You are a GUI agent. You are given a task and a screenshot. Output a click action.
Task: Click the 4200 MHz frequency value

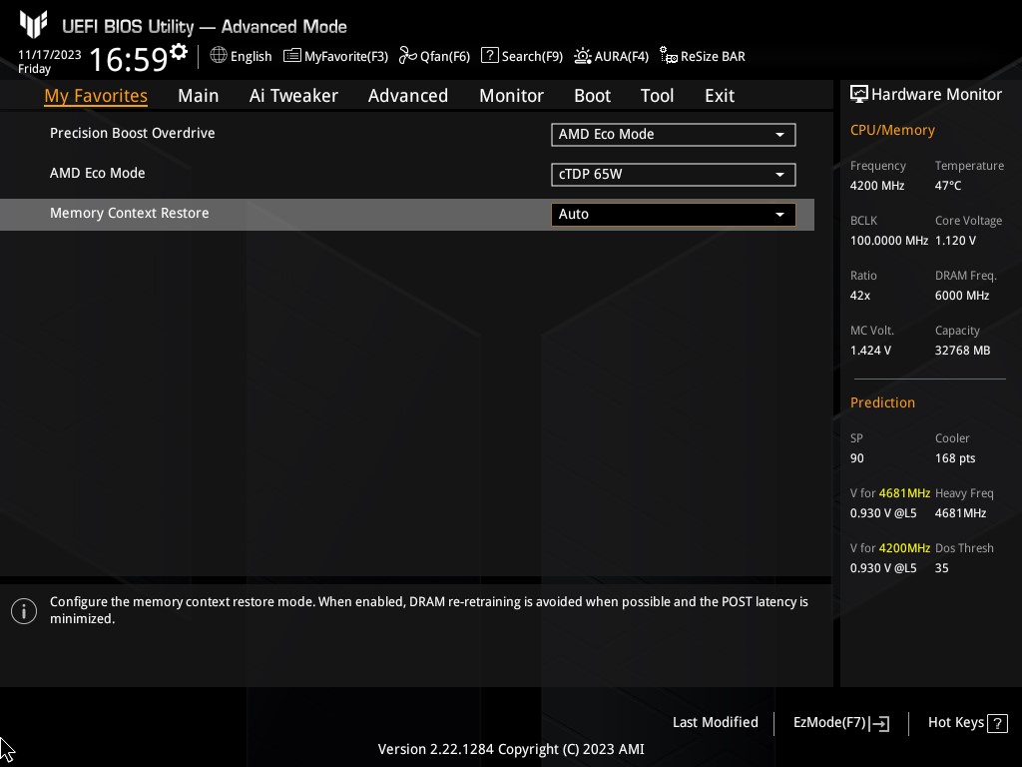coord(876,186)
